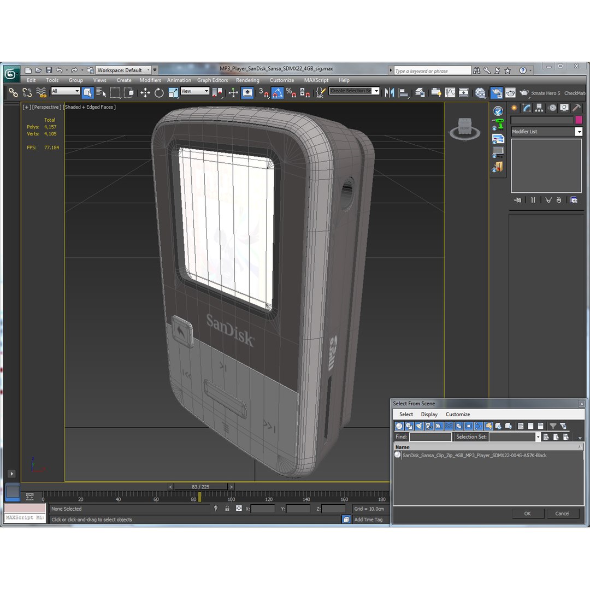This screenshot has width=590, height=590.
Task: Click the Unlink Selection broken-chain tool
Action: pos(27,92)
